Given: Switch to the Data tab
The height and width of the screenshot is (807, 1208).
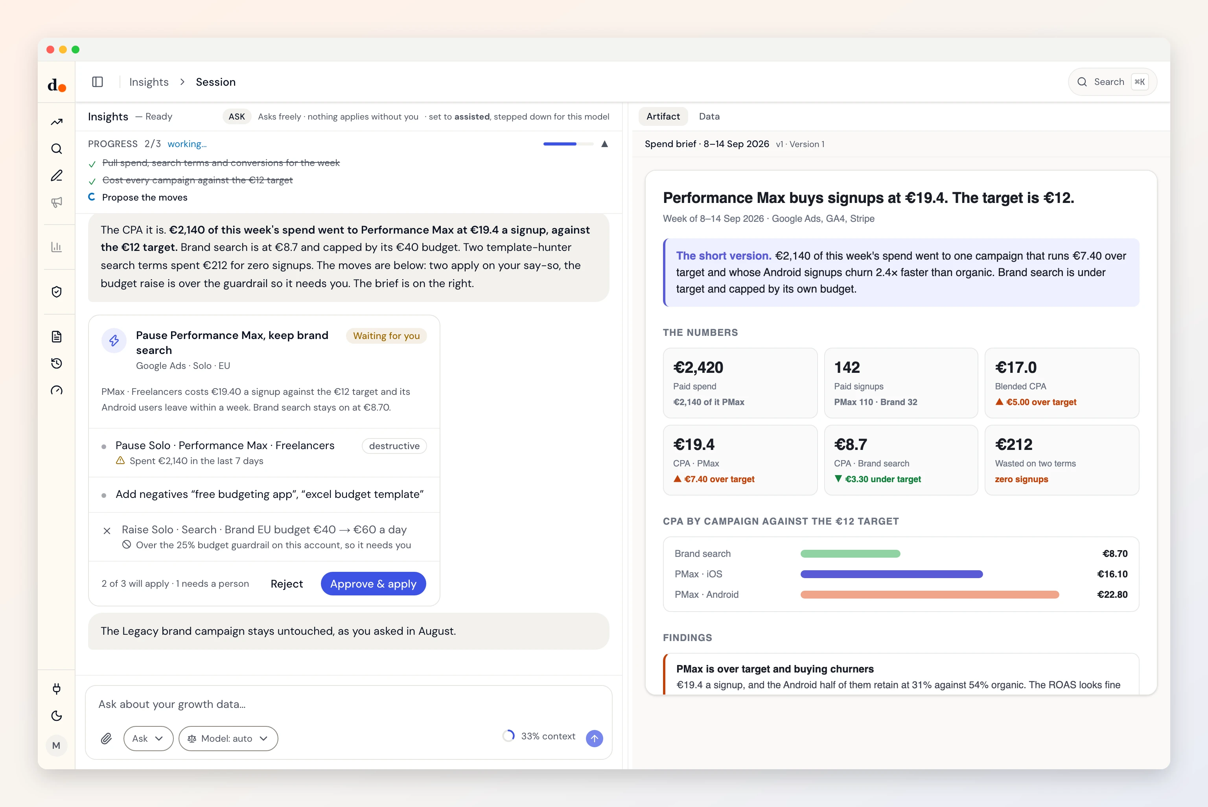Looking at the screenshot, I should click(x=709, y=116).
